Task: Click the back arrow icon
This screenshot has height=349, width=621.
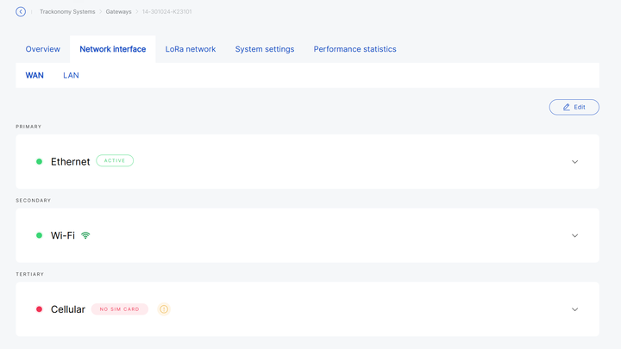Action: 21,12
